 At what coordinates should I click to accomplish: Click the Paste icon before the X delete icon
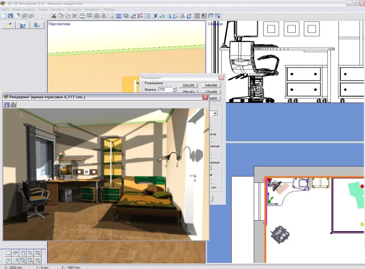68,16
